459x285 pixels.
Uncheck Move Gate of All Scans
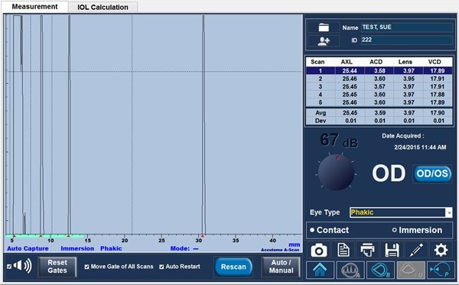(x=86, y=267)
